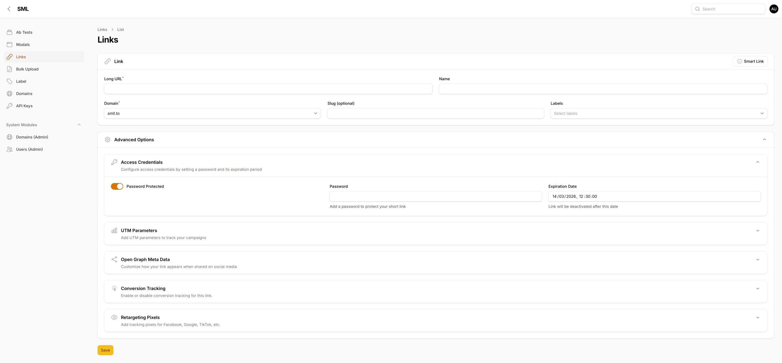This screenshot has width=782, height=363.
Task: Expand the UTM Parameters section
Action: 757,231
